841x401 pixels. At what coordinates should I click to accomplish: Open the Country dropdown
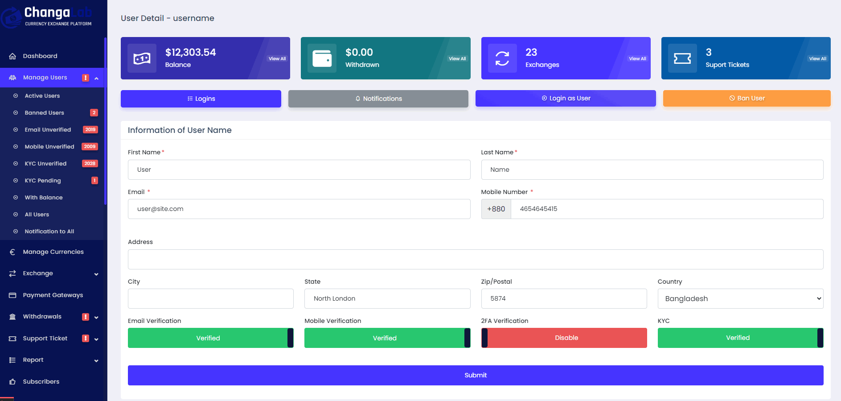click(740, 299)
